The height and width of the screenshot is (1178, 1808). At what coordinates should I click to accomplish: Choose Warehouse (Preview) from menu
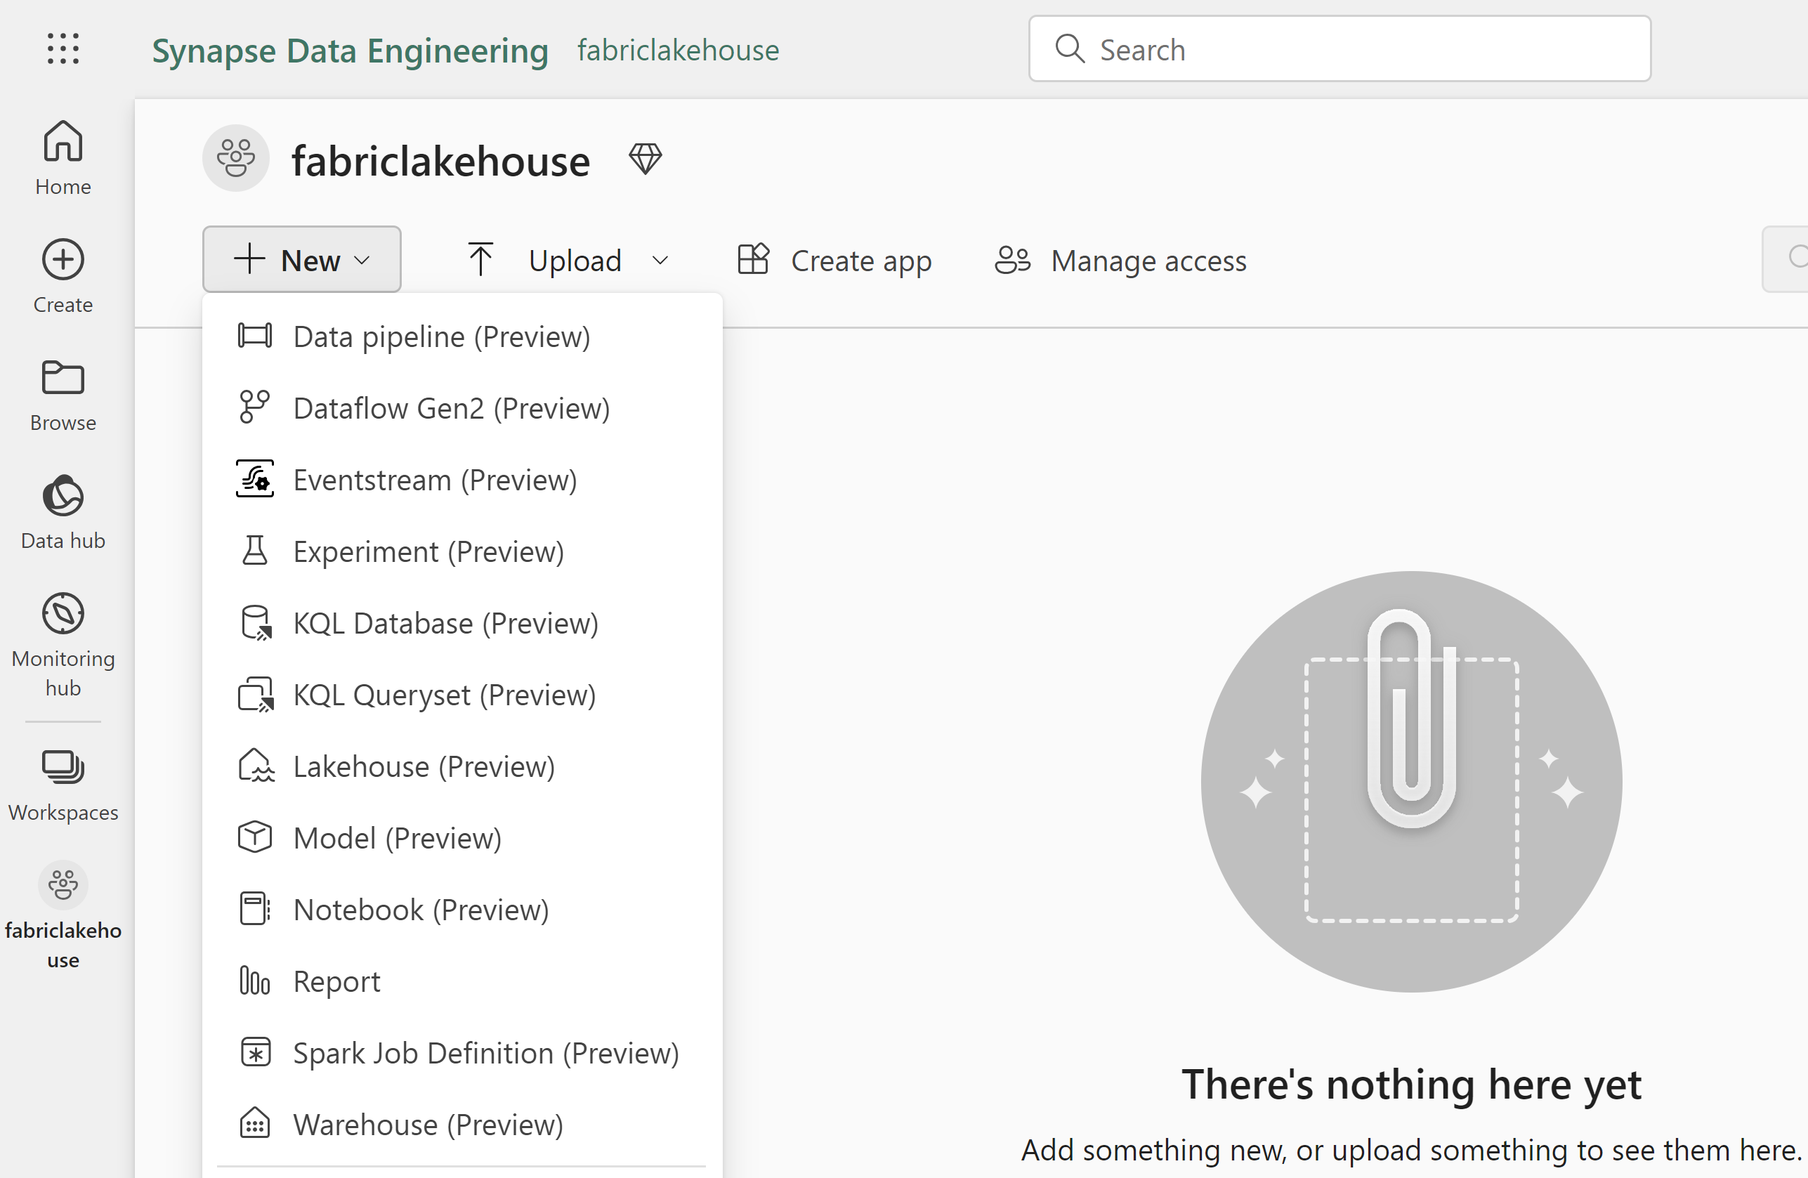coord(462,1124)
